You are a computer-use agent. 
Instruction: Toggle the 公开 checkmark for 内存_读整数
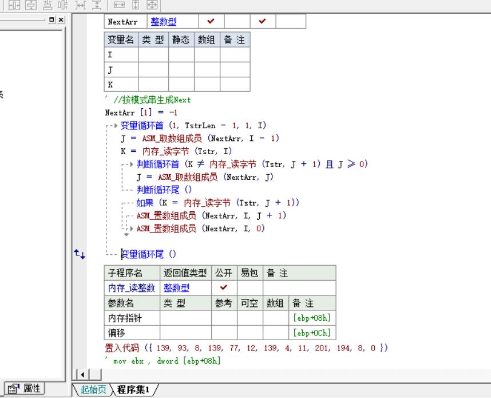[x=224, y=287]
